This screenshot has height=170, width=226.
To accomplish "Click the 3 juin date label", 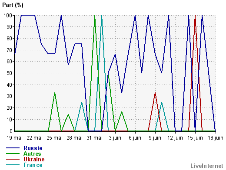I will 115,138.
